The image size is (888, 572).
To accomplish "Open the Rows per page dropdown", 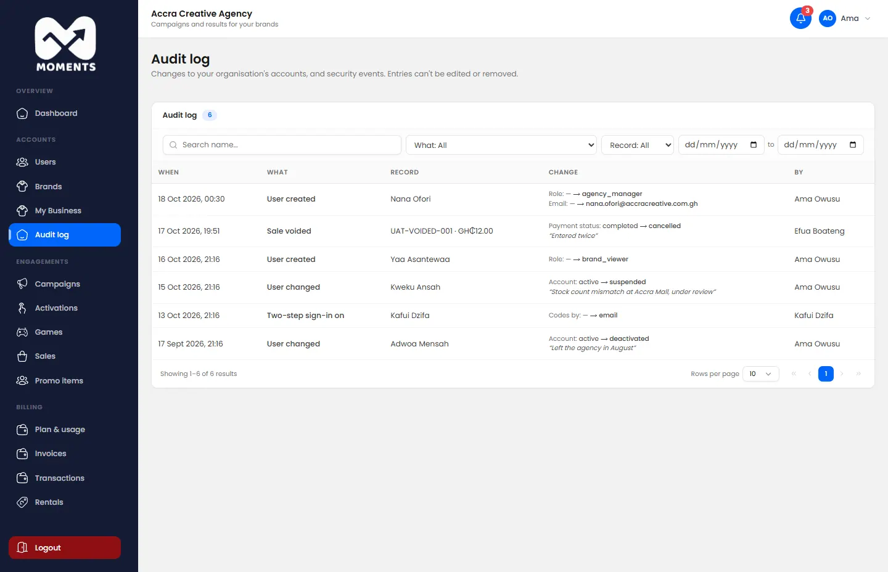I will (761, 374).
